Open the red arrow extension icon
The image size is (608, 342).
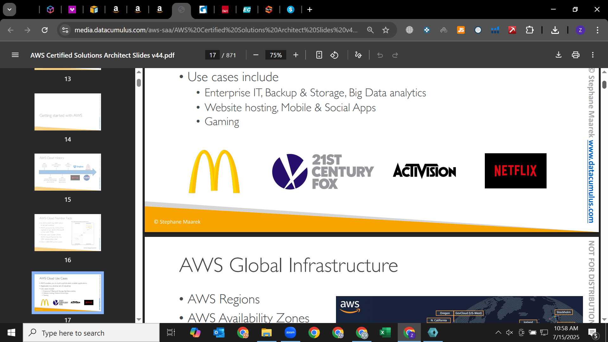coord(512,30)
